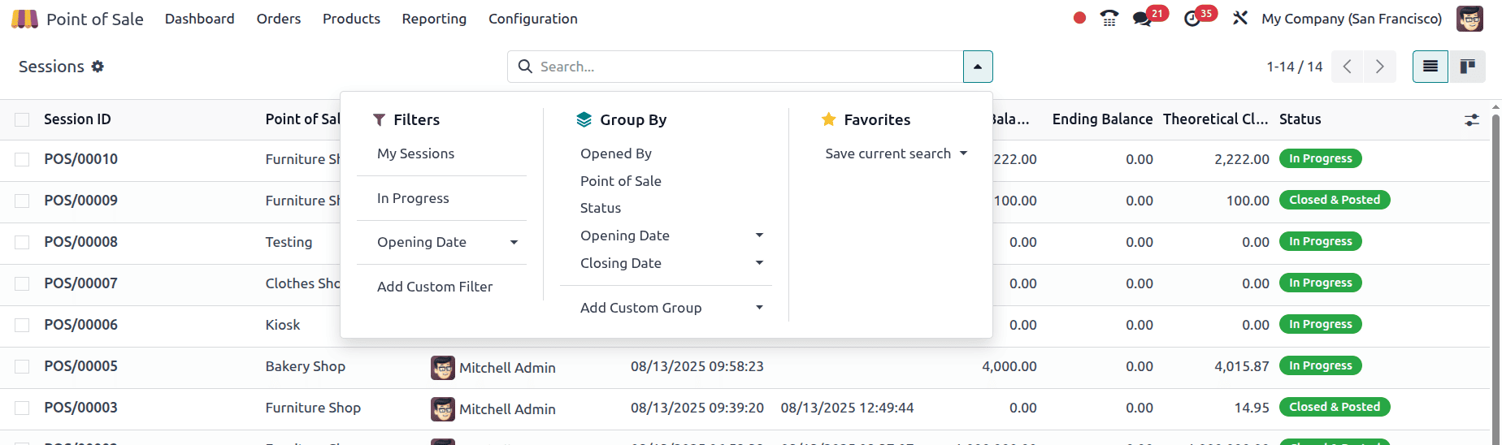Image resolution: width=1502 pixels, height=445 pixels.
Task: Click Add Custom Filter
Action: pos(434,287)
